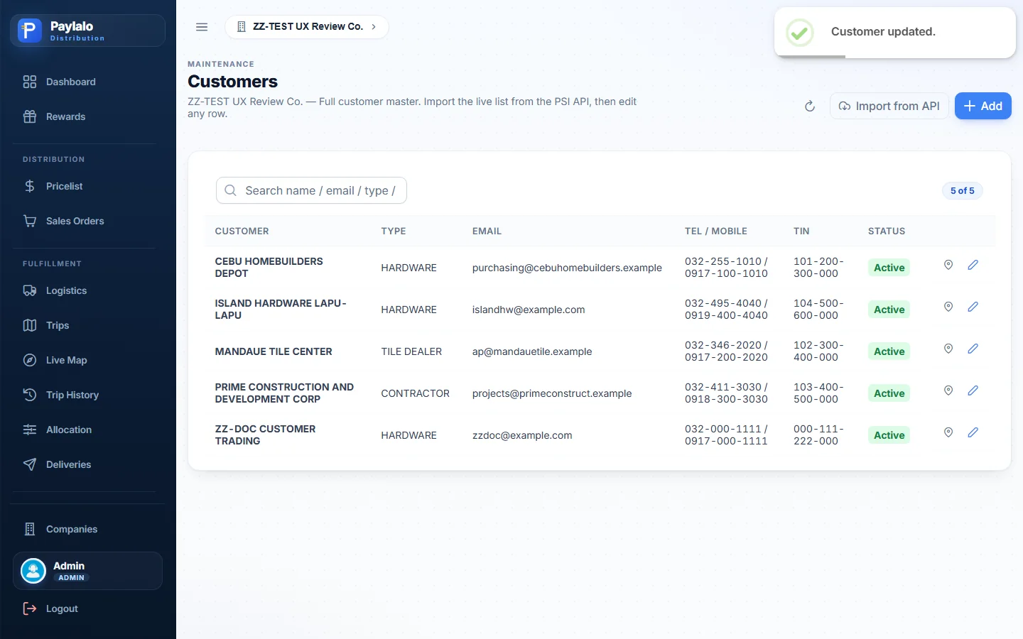The image size is (1023, 639).
Task: Go to Rewards
Action: (88, 116)
